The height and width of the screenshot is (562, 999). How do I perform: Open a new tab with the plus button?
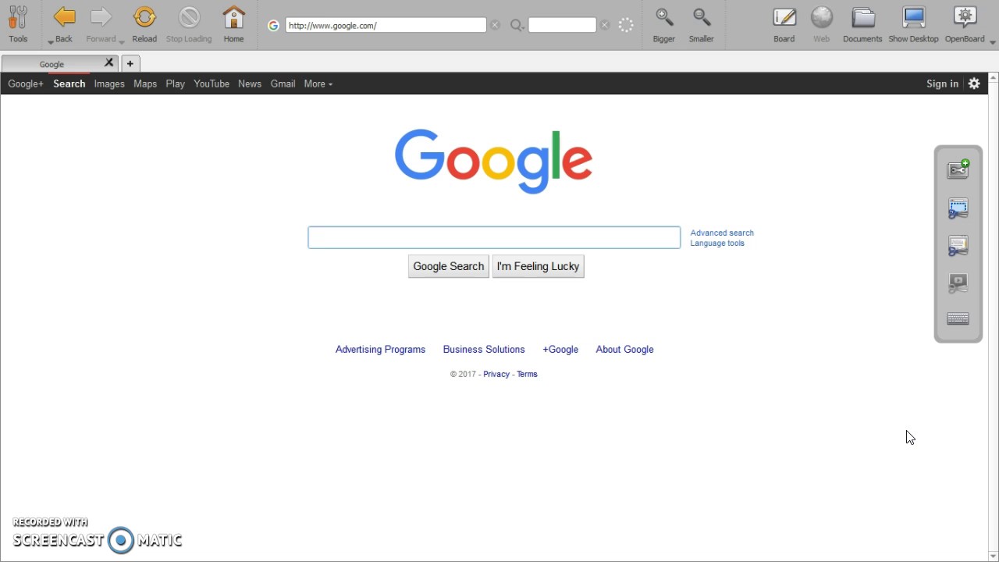pyautogui.click(x=130, y=63)
